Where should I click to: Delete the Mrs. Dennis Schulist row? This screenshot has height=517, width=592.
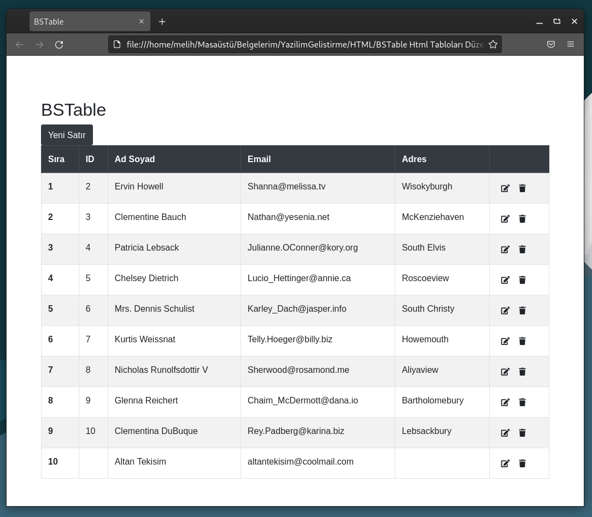click(x=522, y=310)
